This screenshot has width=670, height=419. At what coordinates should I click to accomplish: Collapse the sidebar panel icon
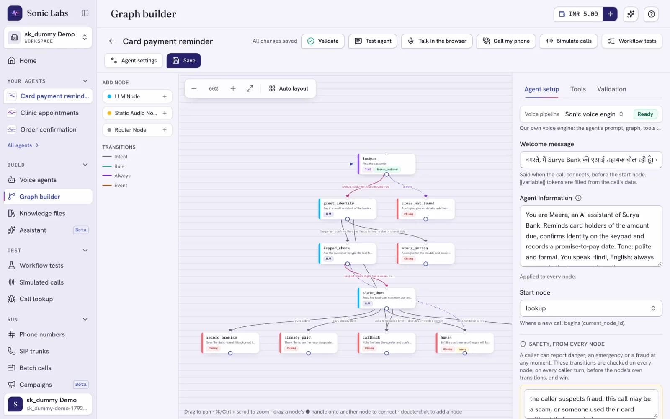point(85,13)
